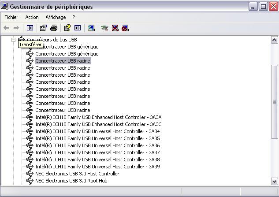This screenshot has width=279, height=197.
Task: Select USB Enhanced Host Controller - 3A3A
Action: [98, 117]
